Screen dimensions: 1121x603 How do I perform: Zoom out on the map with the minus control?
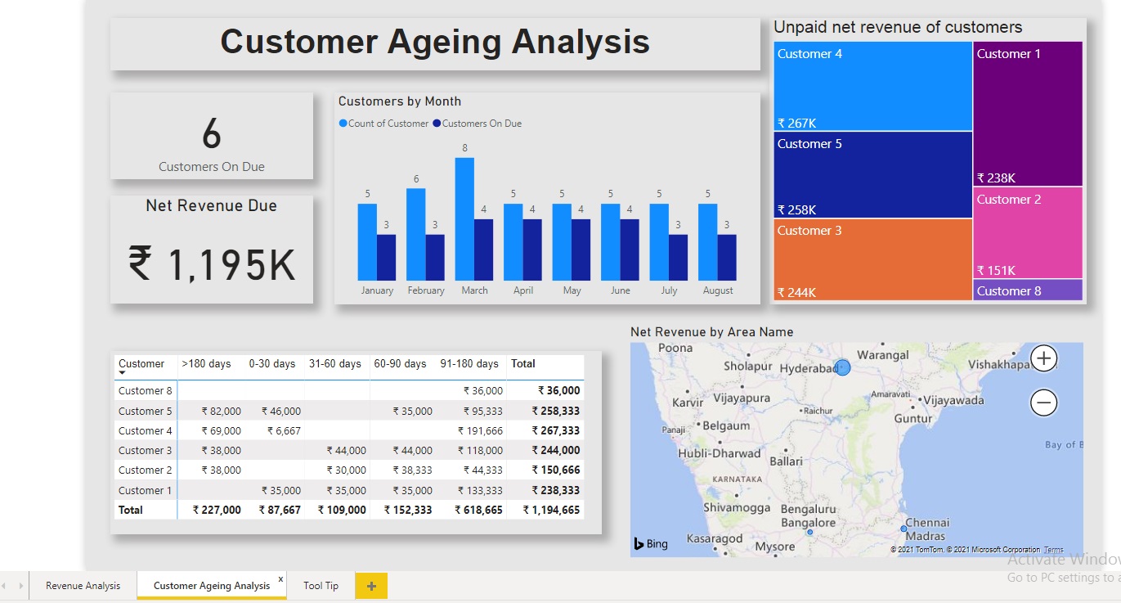[1043, 403]
